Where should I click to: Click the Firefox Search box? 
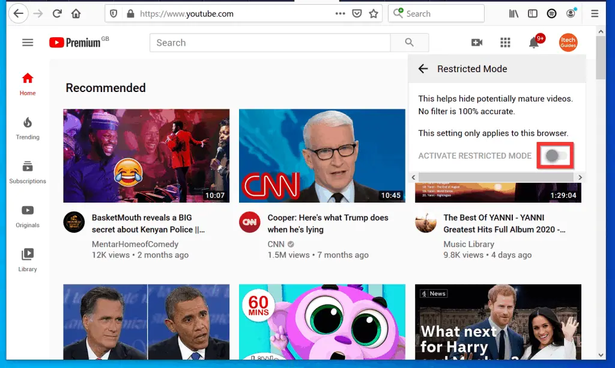[436, 14]
